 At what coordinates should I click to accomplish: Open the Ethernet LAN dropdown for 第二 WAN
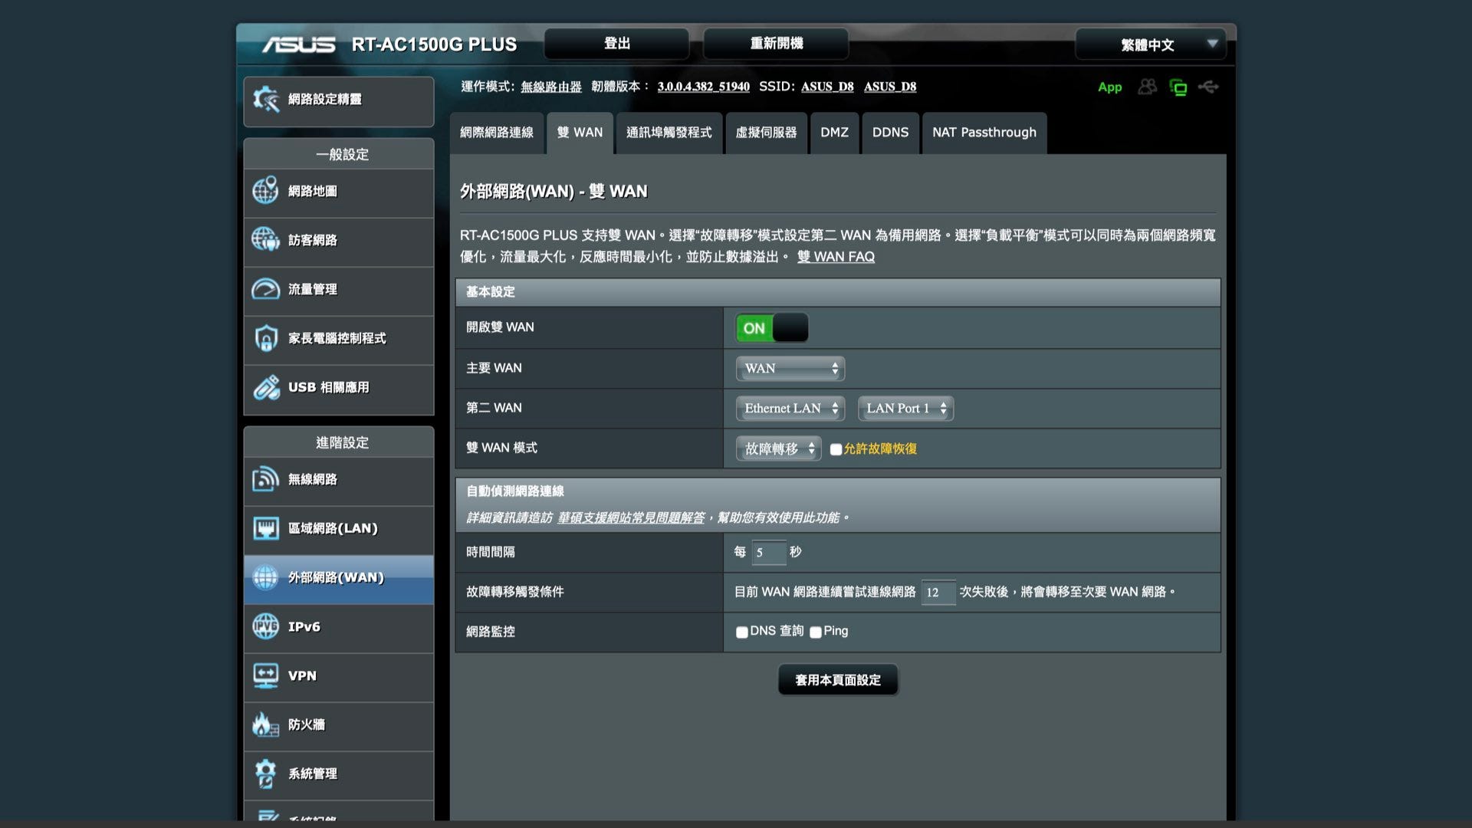[x=790, y=409]
